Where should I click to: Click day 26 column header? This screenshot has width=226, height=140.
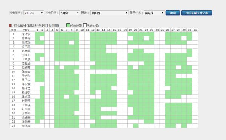point(168,30)
